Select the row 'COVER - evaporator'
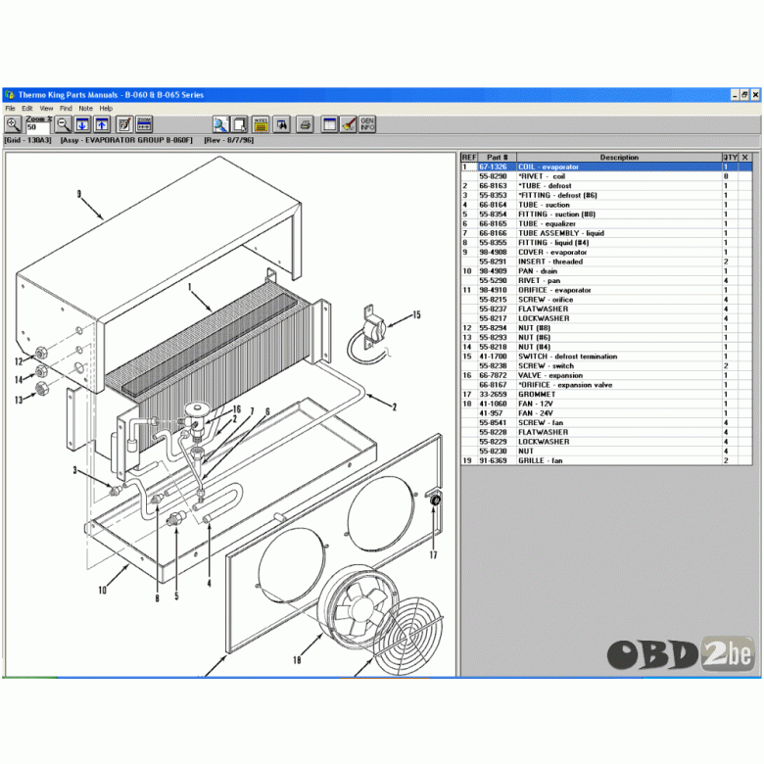The width and height of the screenshot is (764, 764). pos(606,253)
